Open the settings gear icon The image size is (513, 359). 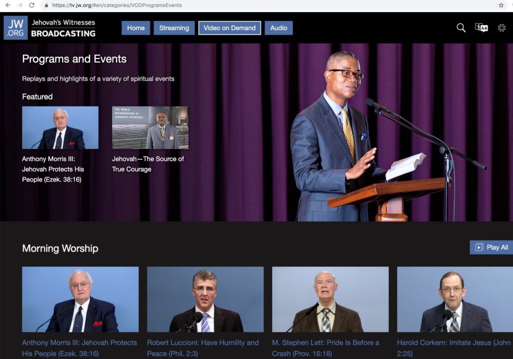point(501,28)
